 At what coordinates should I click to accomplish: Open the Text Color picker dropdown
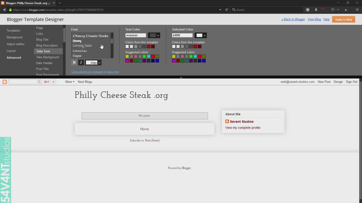click(154, 35)
